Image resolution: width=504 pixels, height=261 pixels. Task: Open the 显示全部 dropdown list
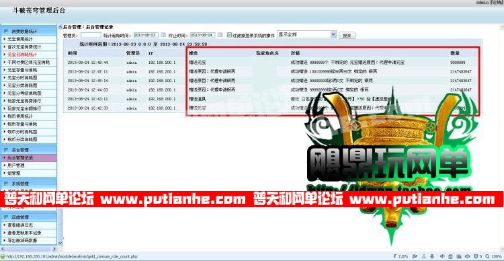(306, 34)
